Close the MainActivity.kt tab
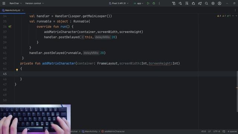238x134 pixels. point(23,10)
